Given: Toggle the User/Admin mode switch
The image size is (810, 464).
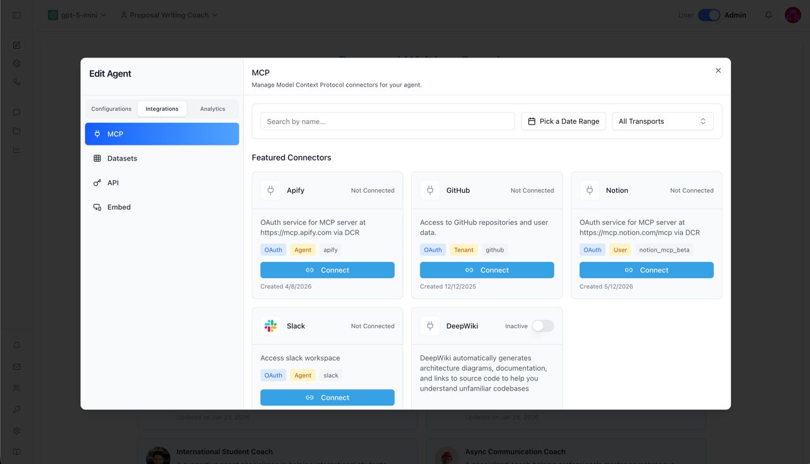Looking at the screenshot, I should click(709, 15).
